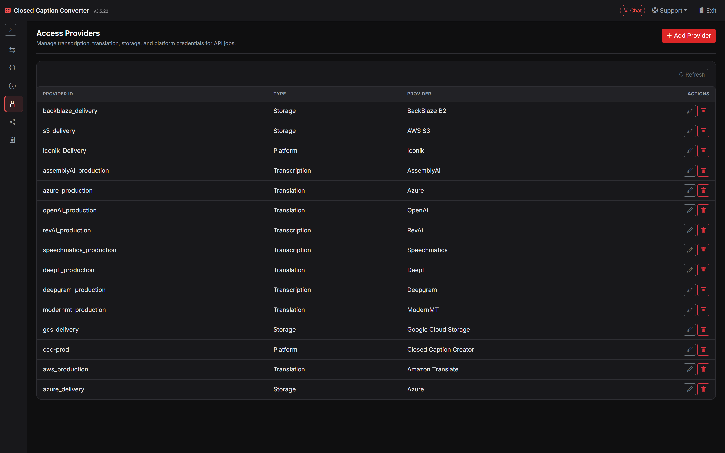The image size is (725, 453).
Task: Click the ModernMT provider cell
Action: coord(423,310)
